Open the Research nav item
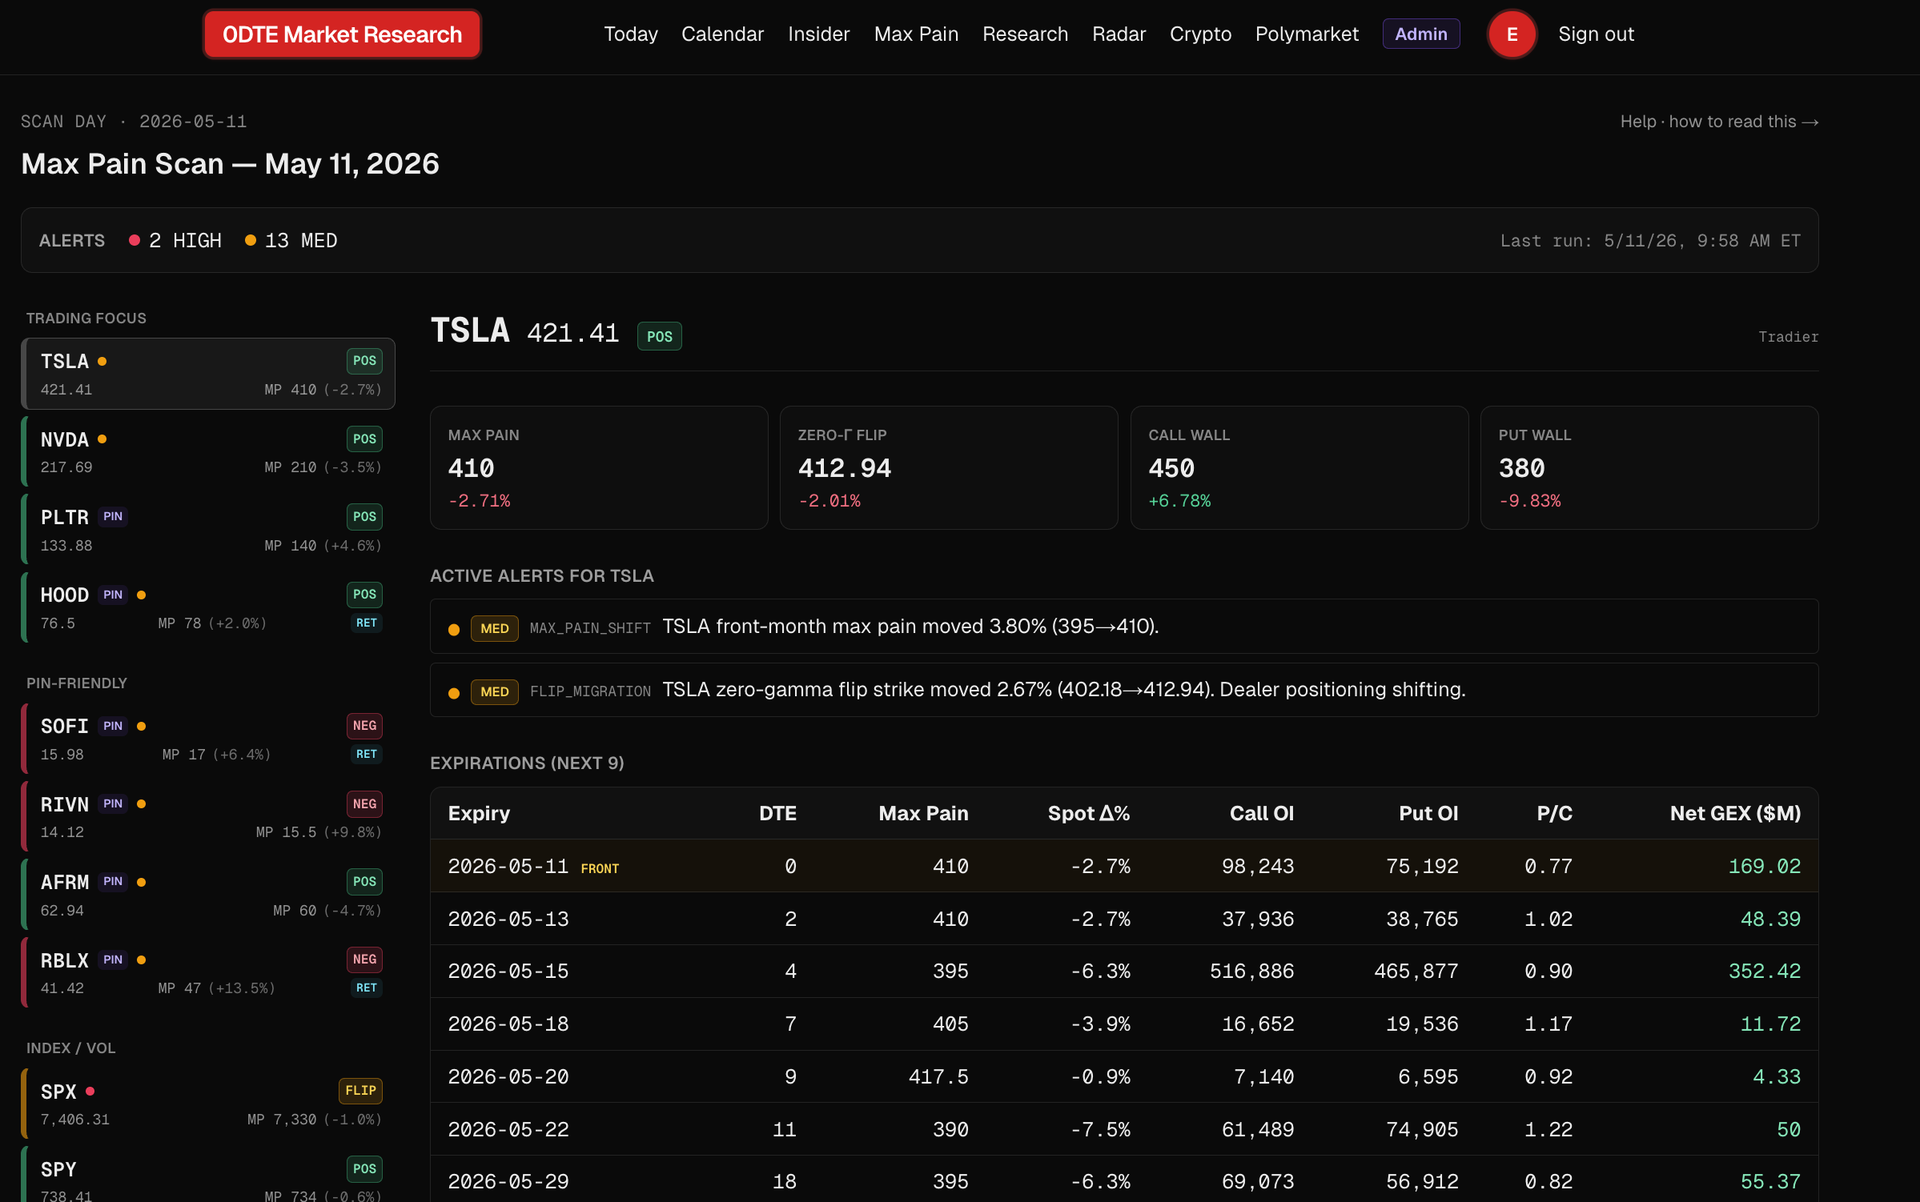The height and width of the screenshot is (1202, 1920). coord(1025,34)
